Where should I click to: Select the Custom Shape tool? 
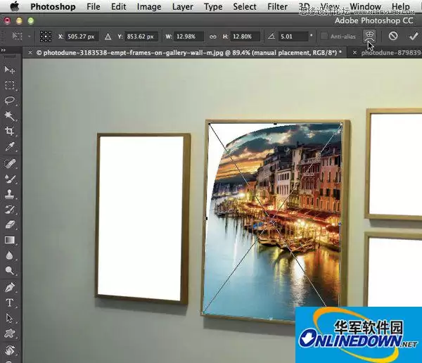(x=10, y=333)
